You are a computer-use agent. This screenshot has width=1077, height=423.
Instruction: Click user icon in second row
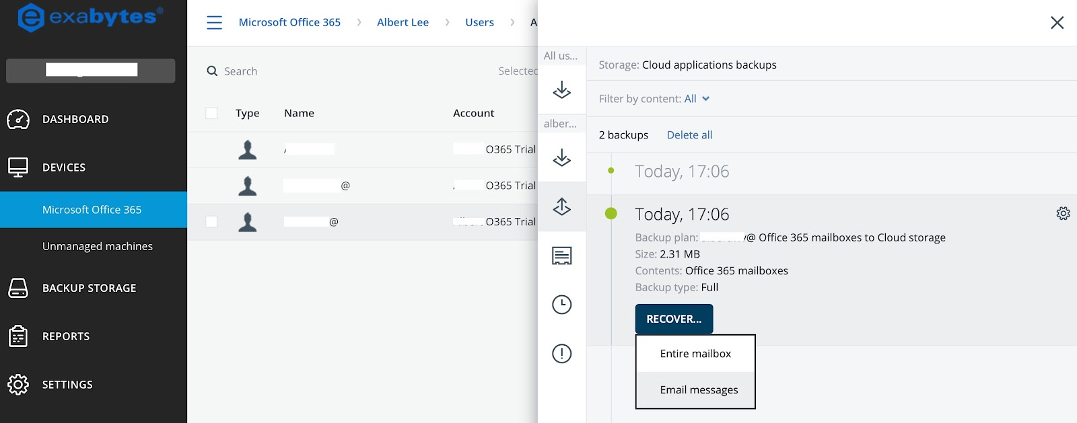(248, 186)
